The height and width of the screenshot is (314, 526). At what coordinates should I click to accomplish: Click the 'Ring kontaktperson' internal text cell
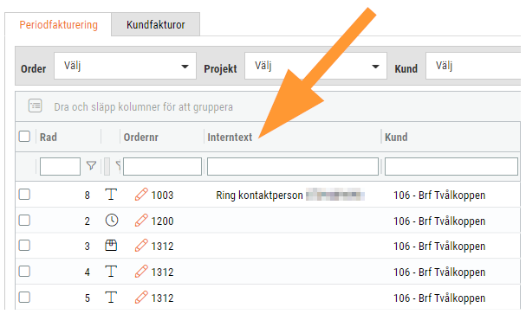259,195
